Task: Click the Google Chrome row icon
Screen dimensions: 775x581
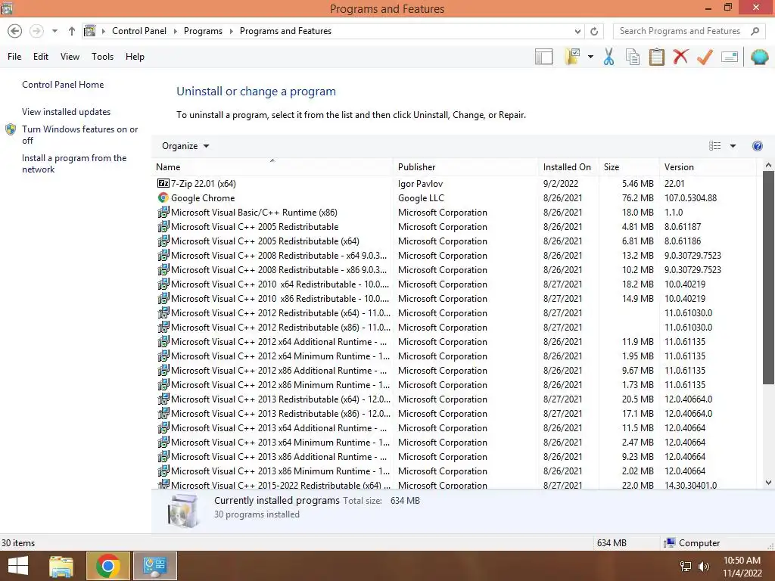Action: pyautogui.click(x=163, y=197)
